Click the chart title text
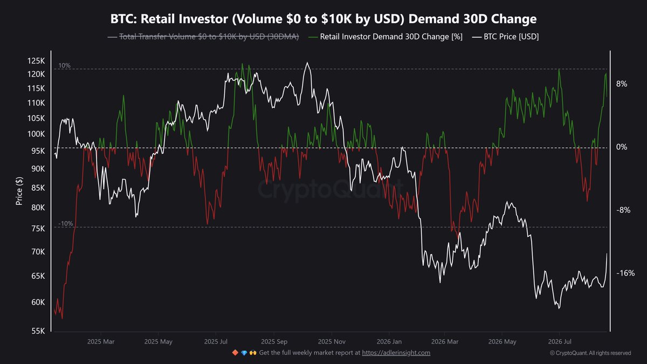The height and width of the screenshot is (364, 647). pyautogui.click(x=323, y=19)
